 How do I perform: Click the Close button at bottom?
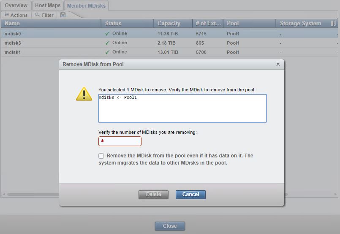tap(170, 226)
